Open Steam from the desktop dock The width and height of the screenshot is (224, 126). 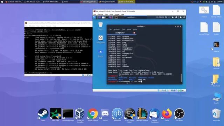pyautogui.click(x=43, y=114)
